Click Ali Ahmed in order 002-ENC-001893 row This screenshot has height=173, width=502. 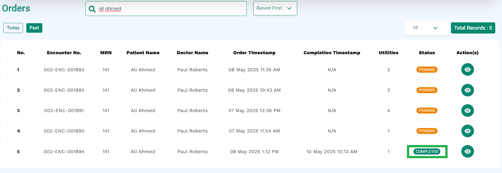[143, 70]
